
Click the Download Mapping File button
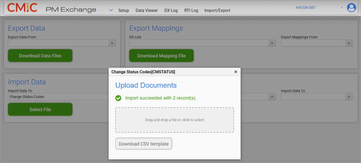click(161, 56)
